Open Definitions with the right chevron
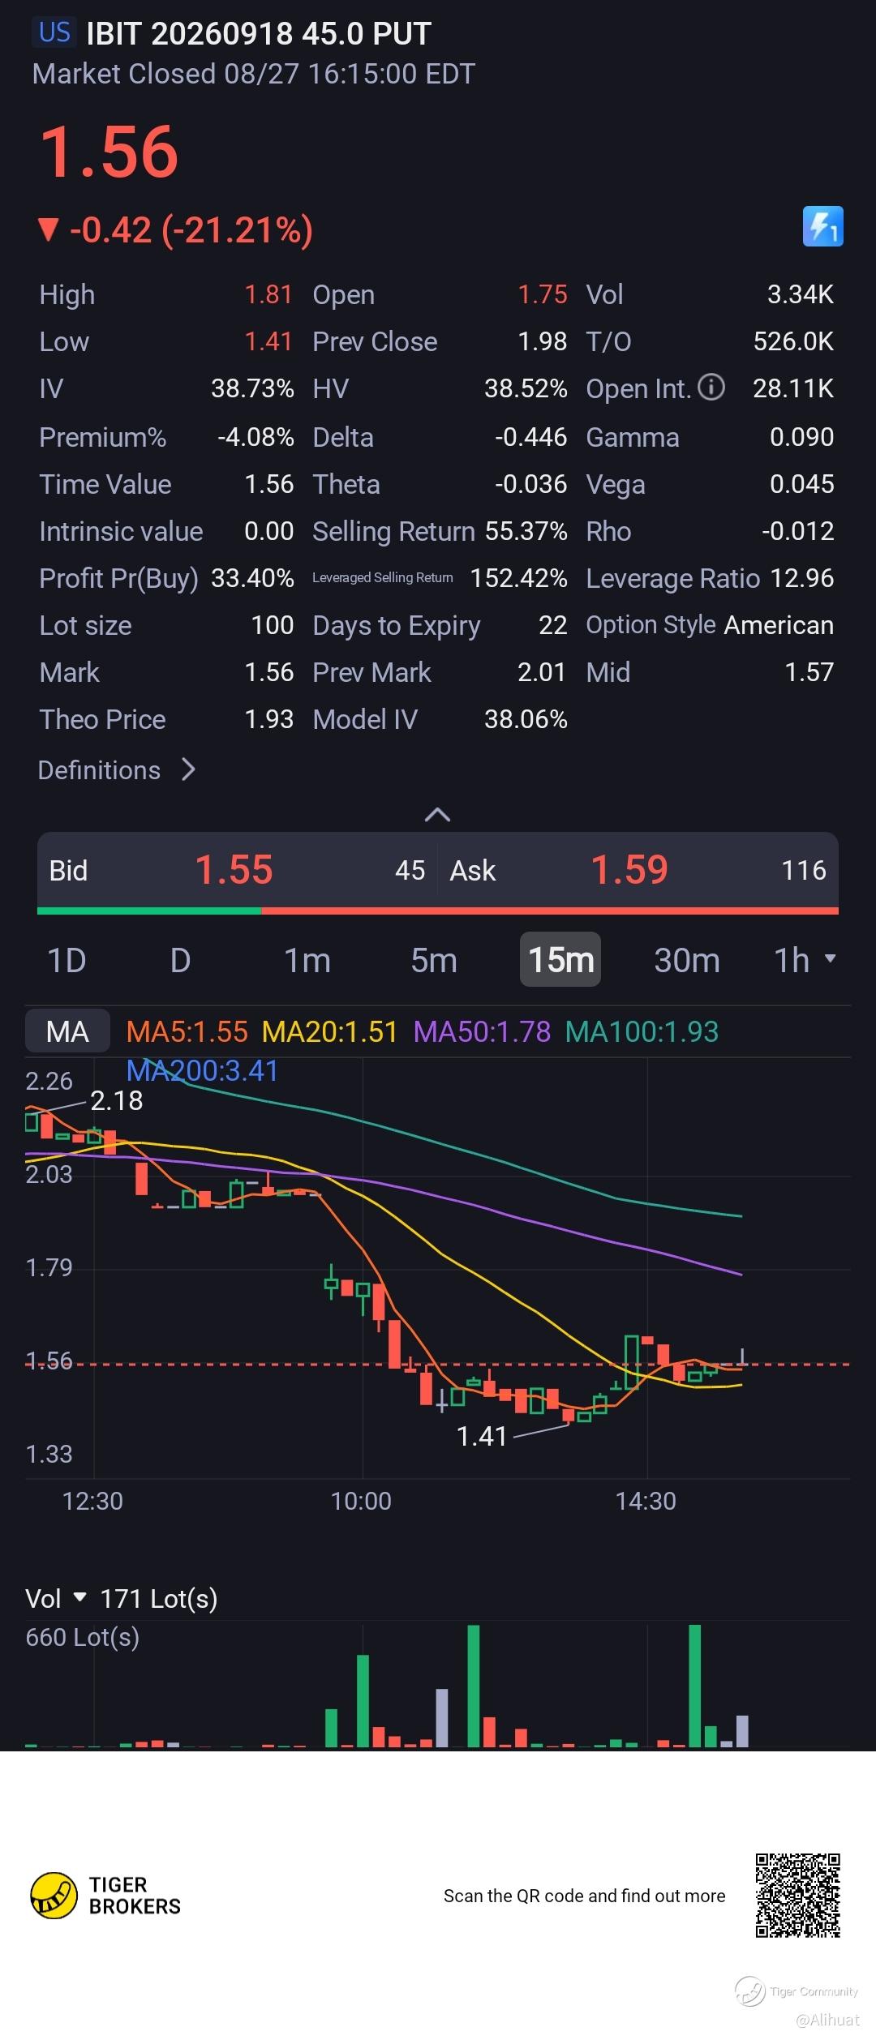 pyautogui.click(x=188, y=769)
